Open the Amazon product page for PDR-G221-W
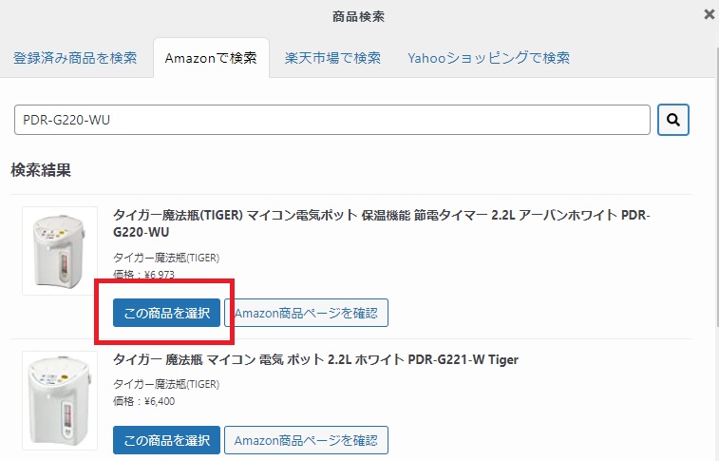Image resolution: width=719 pixels, height=461 pixels. pyautogui.click(x=306, y=440)
